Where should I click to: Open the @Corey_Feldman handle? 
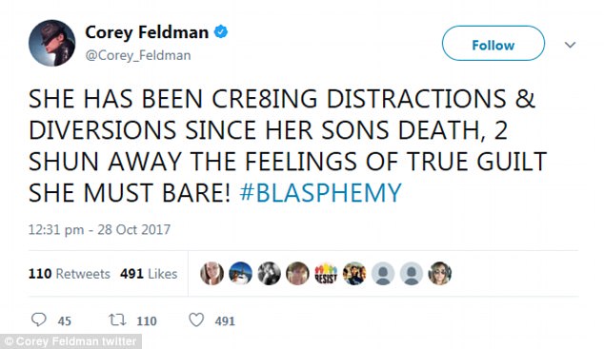pyautogui.click(x=138, y=55)
